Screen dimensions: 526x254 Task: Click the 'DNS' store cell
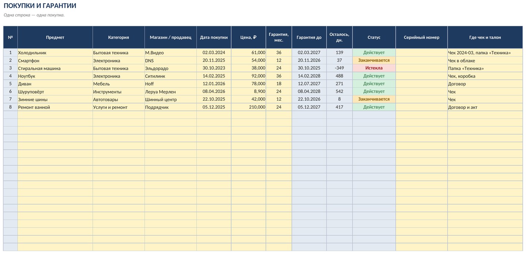coord(171,60)
